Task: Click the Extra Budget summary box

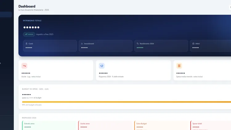Action: point(162,125)
